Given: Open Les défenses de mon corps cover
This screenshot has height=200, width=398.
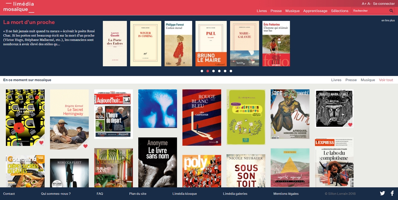Looking at the screenshot, I should pos(246,117).
